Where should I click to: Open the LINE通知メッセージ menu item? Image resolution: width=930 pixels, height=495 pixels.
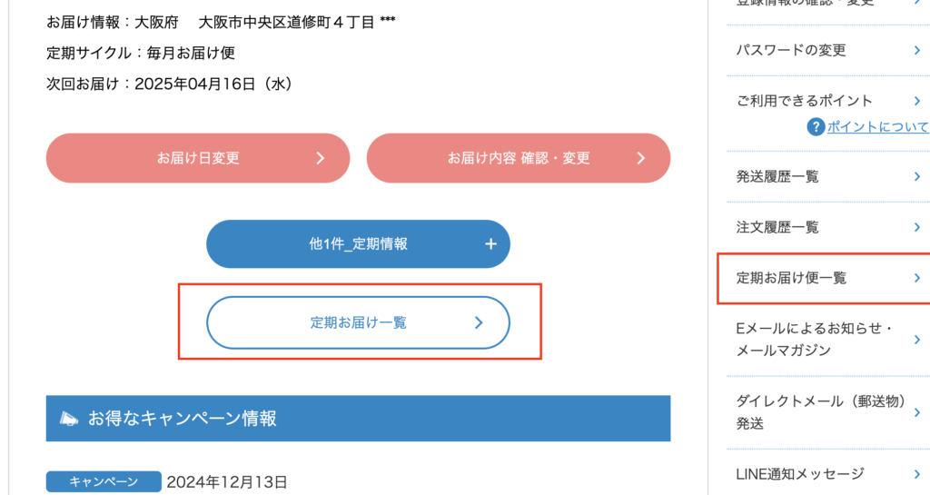tap(800, 473)
